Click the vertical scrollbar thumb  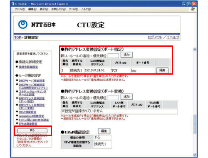tap(195, 124)
